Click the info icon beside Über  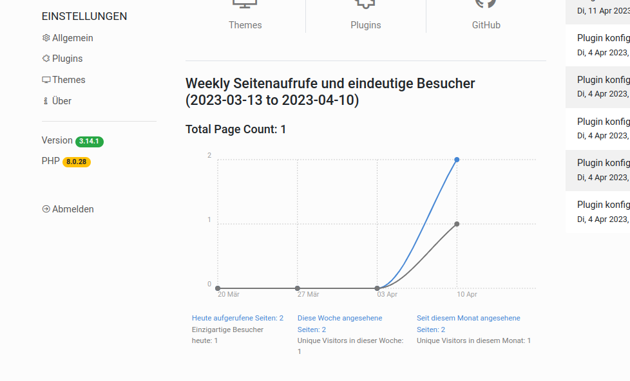click(x=46, y=101)
